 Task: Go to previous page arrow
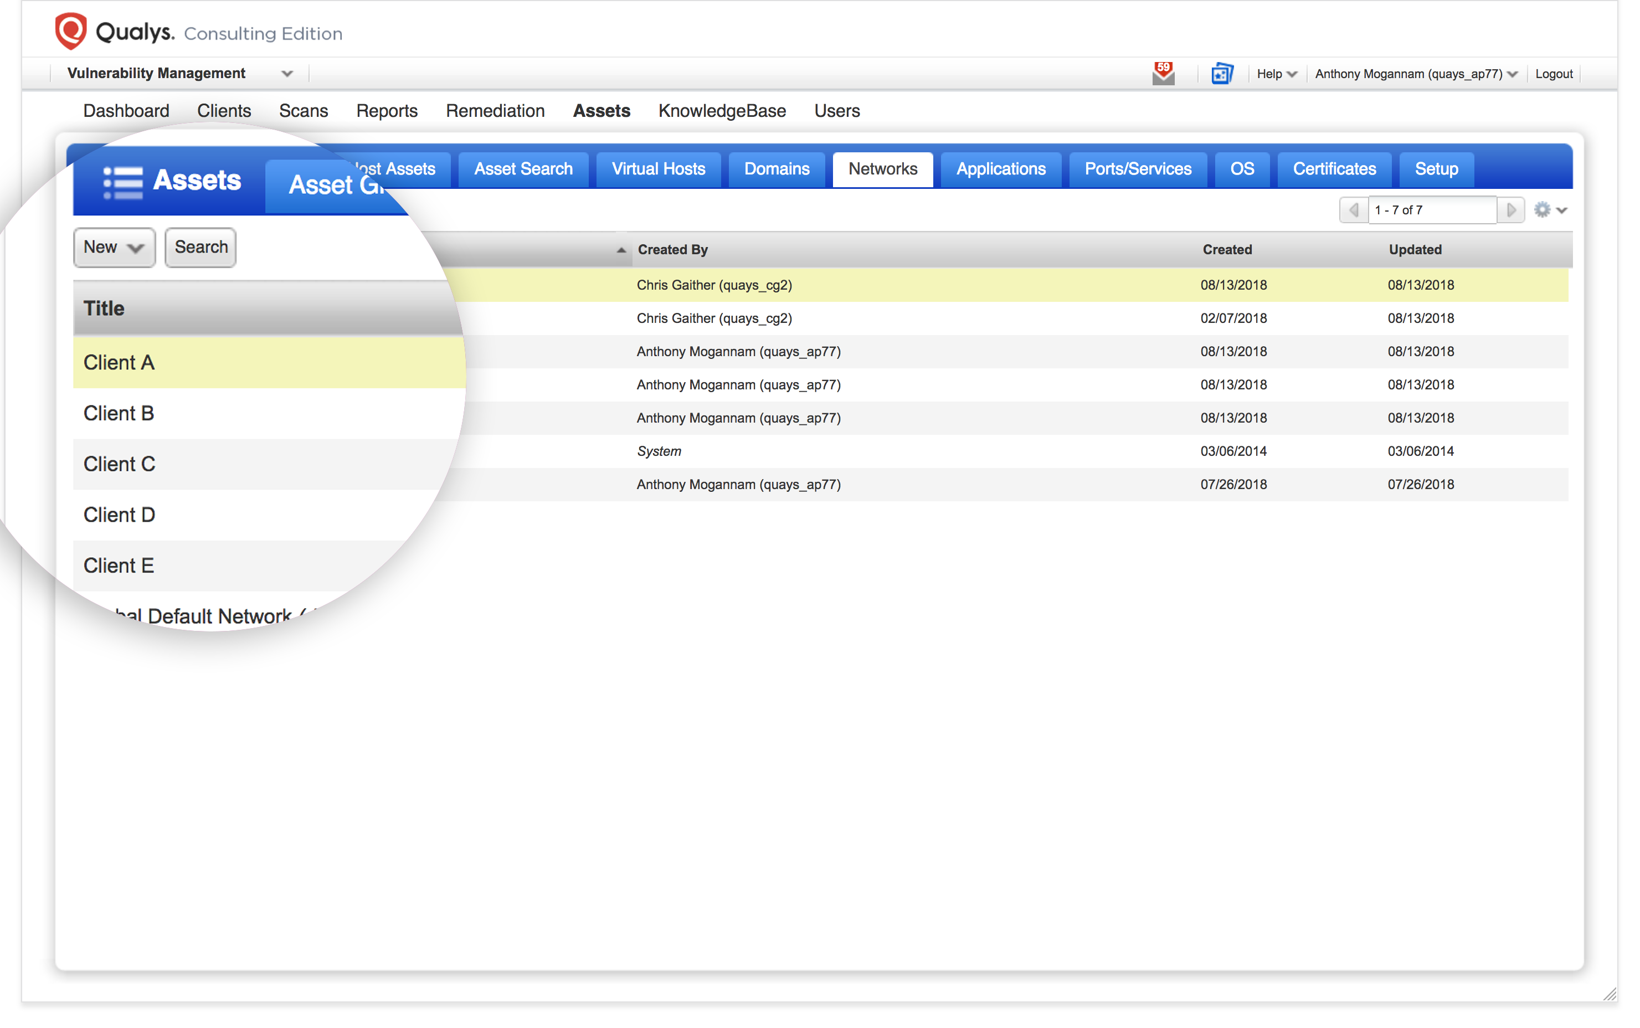click(x=1354, y=210)
